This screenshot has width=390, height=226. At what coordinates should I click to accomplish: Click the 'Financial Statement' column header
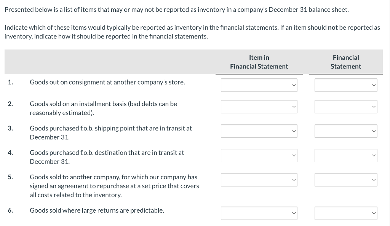pos(346,62)
